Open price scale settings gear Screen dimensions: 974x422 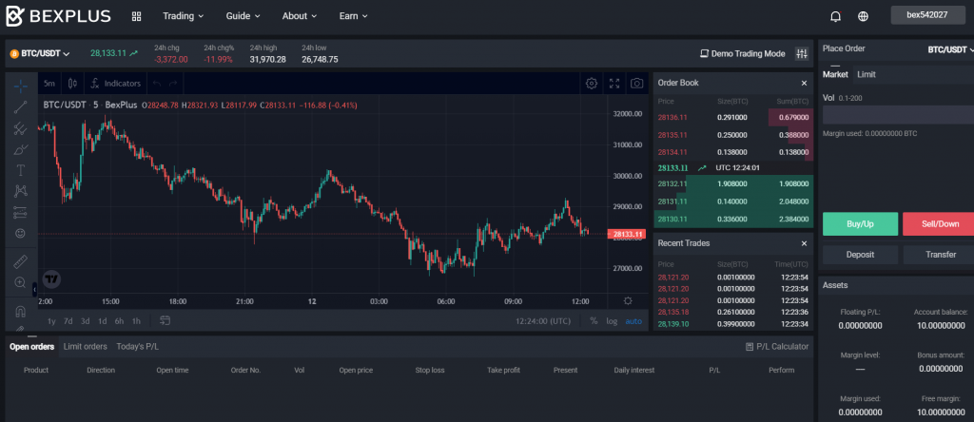click(x=628, y=301)
